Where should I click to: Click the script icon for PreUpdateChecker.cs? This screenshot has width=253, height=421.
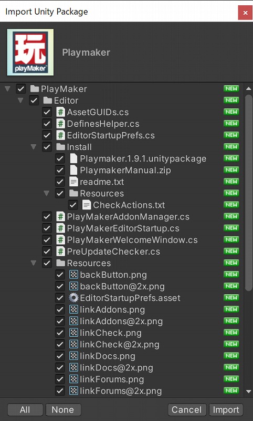(60, 252)
